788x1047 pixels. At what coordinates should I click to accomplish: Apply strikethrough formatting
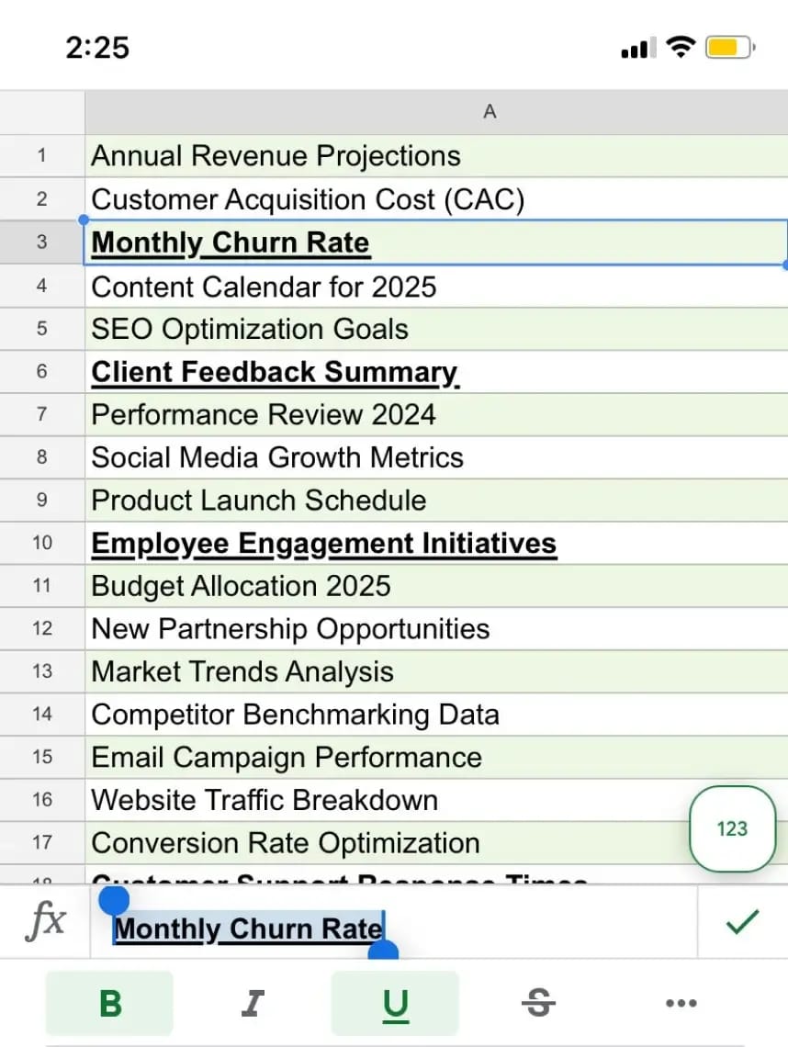coord(538,1003)
